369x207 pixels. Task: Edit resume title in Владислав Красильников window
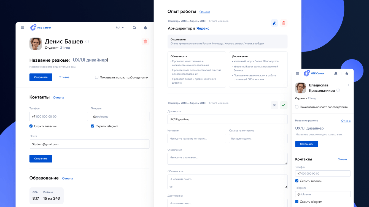[310, 128]
